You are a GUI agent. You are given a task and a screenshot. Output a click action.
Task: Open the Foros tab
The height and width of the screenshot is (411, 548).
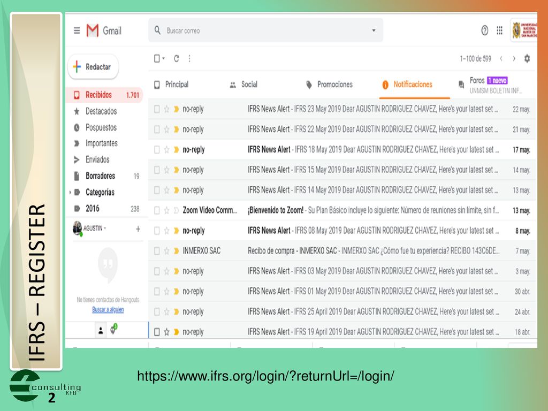[490, 85]
